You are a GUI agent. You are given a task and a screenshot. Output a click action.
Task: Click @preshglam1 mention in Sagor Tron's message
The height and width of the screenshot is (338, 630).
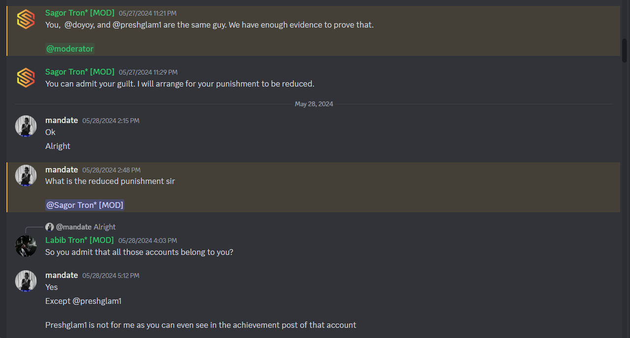[137, 25]
